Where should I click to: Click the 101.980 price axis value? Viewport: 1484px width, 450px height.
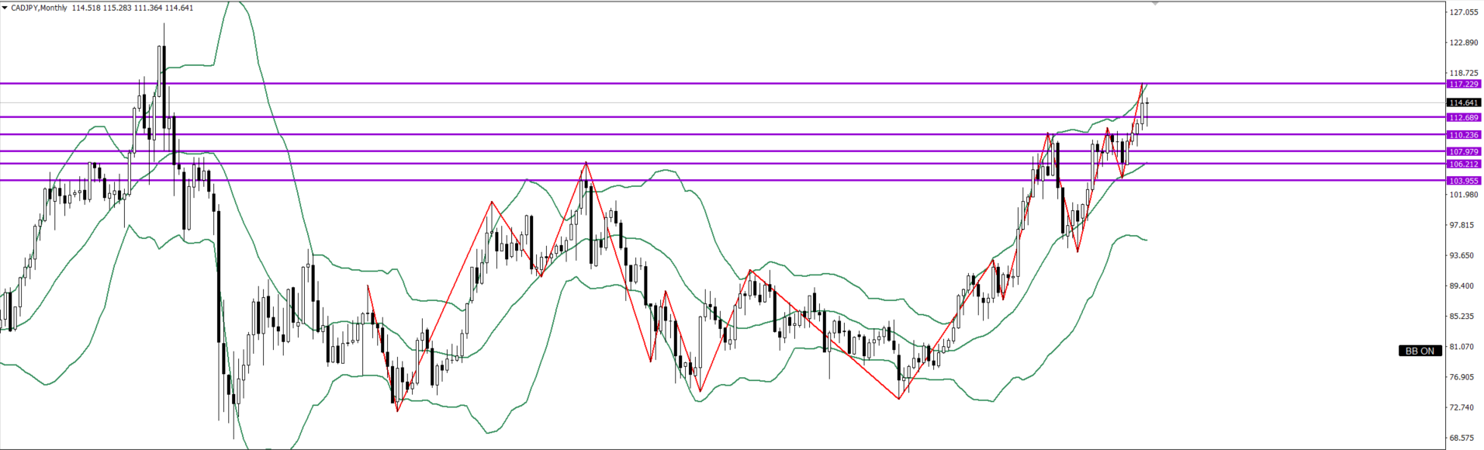(1464, 195)
